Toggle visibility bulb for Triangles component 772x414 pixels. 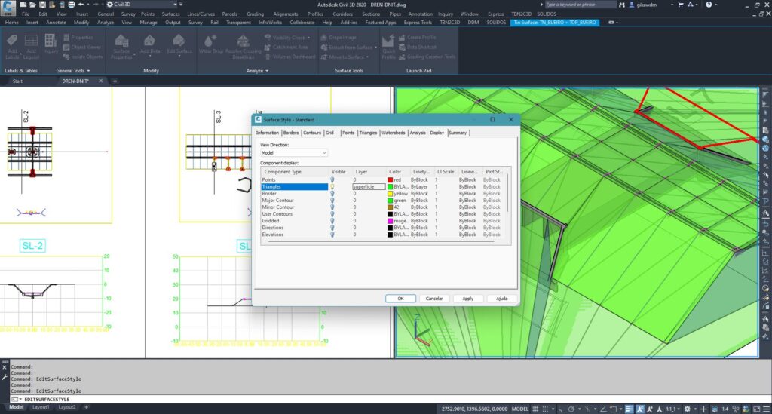pos(332,186)
